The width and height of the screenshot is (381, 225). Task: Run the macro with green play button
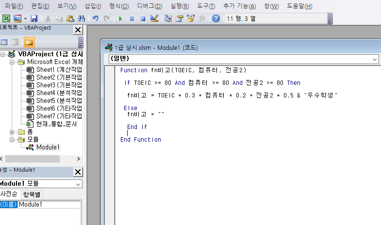pos(120,18)
